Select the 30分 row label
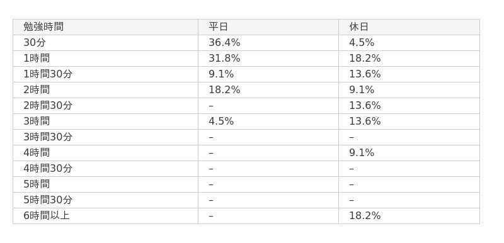The width and height of the screenshot is (504, 243). (x=35, y=42)
